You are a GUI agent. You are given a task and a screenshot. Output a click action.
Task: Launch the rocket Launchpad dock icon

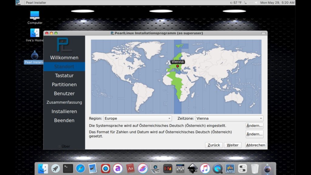point(55,169)
